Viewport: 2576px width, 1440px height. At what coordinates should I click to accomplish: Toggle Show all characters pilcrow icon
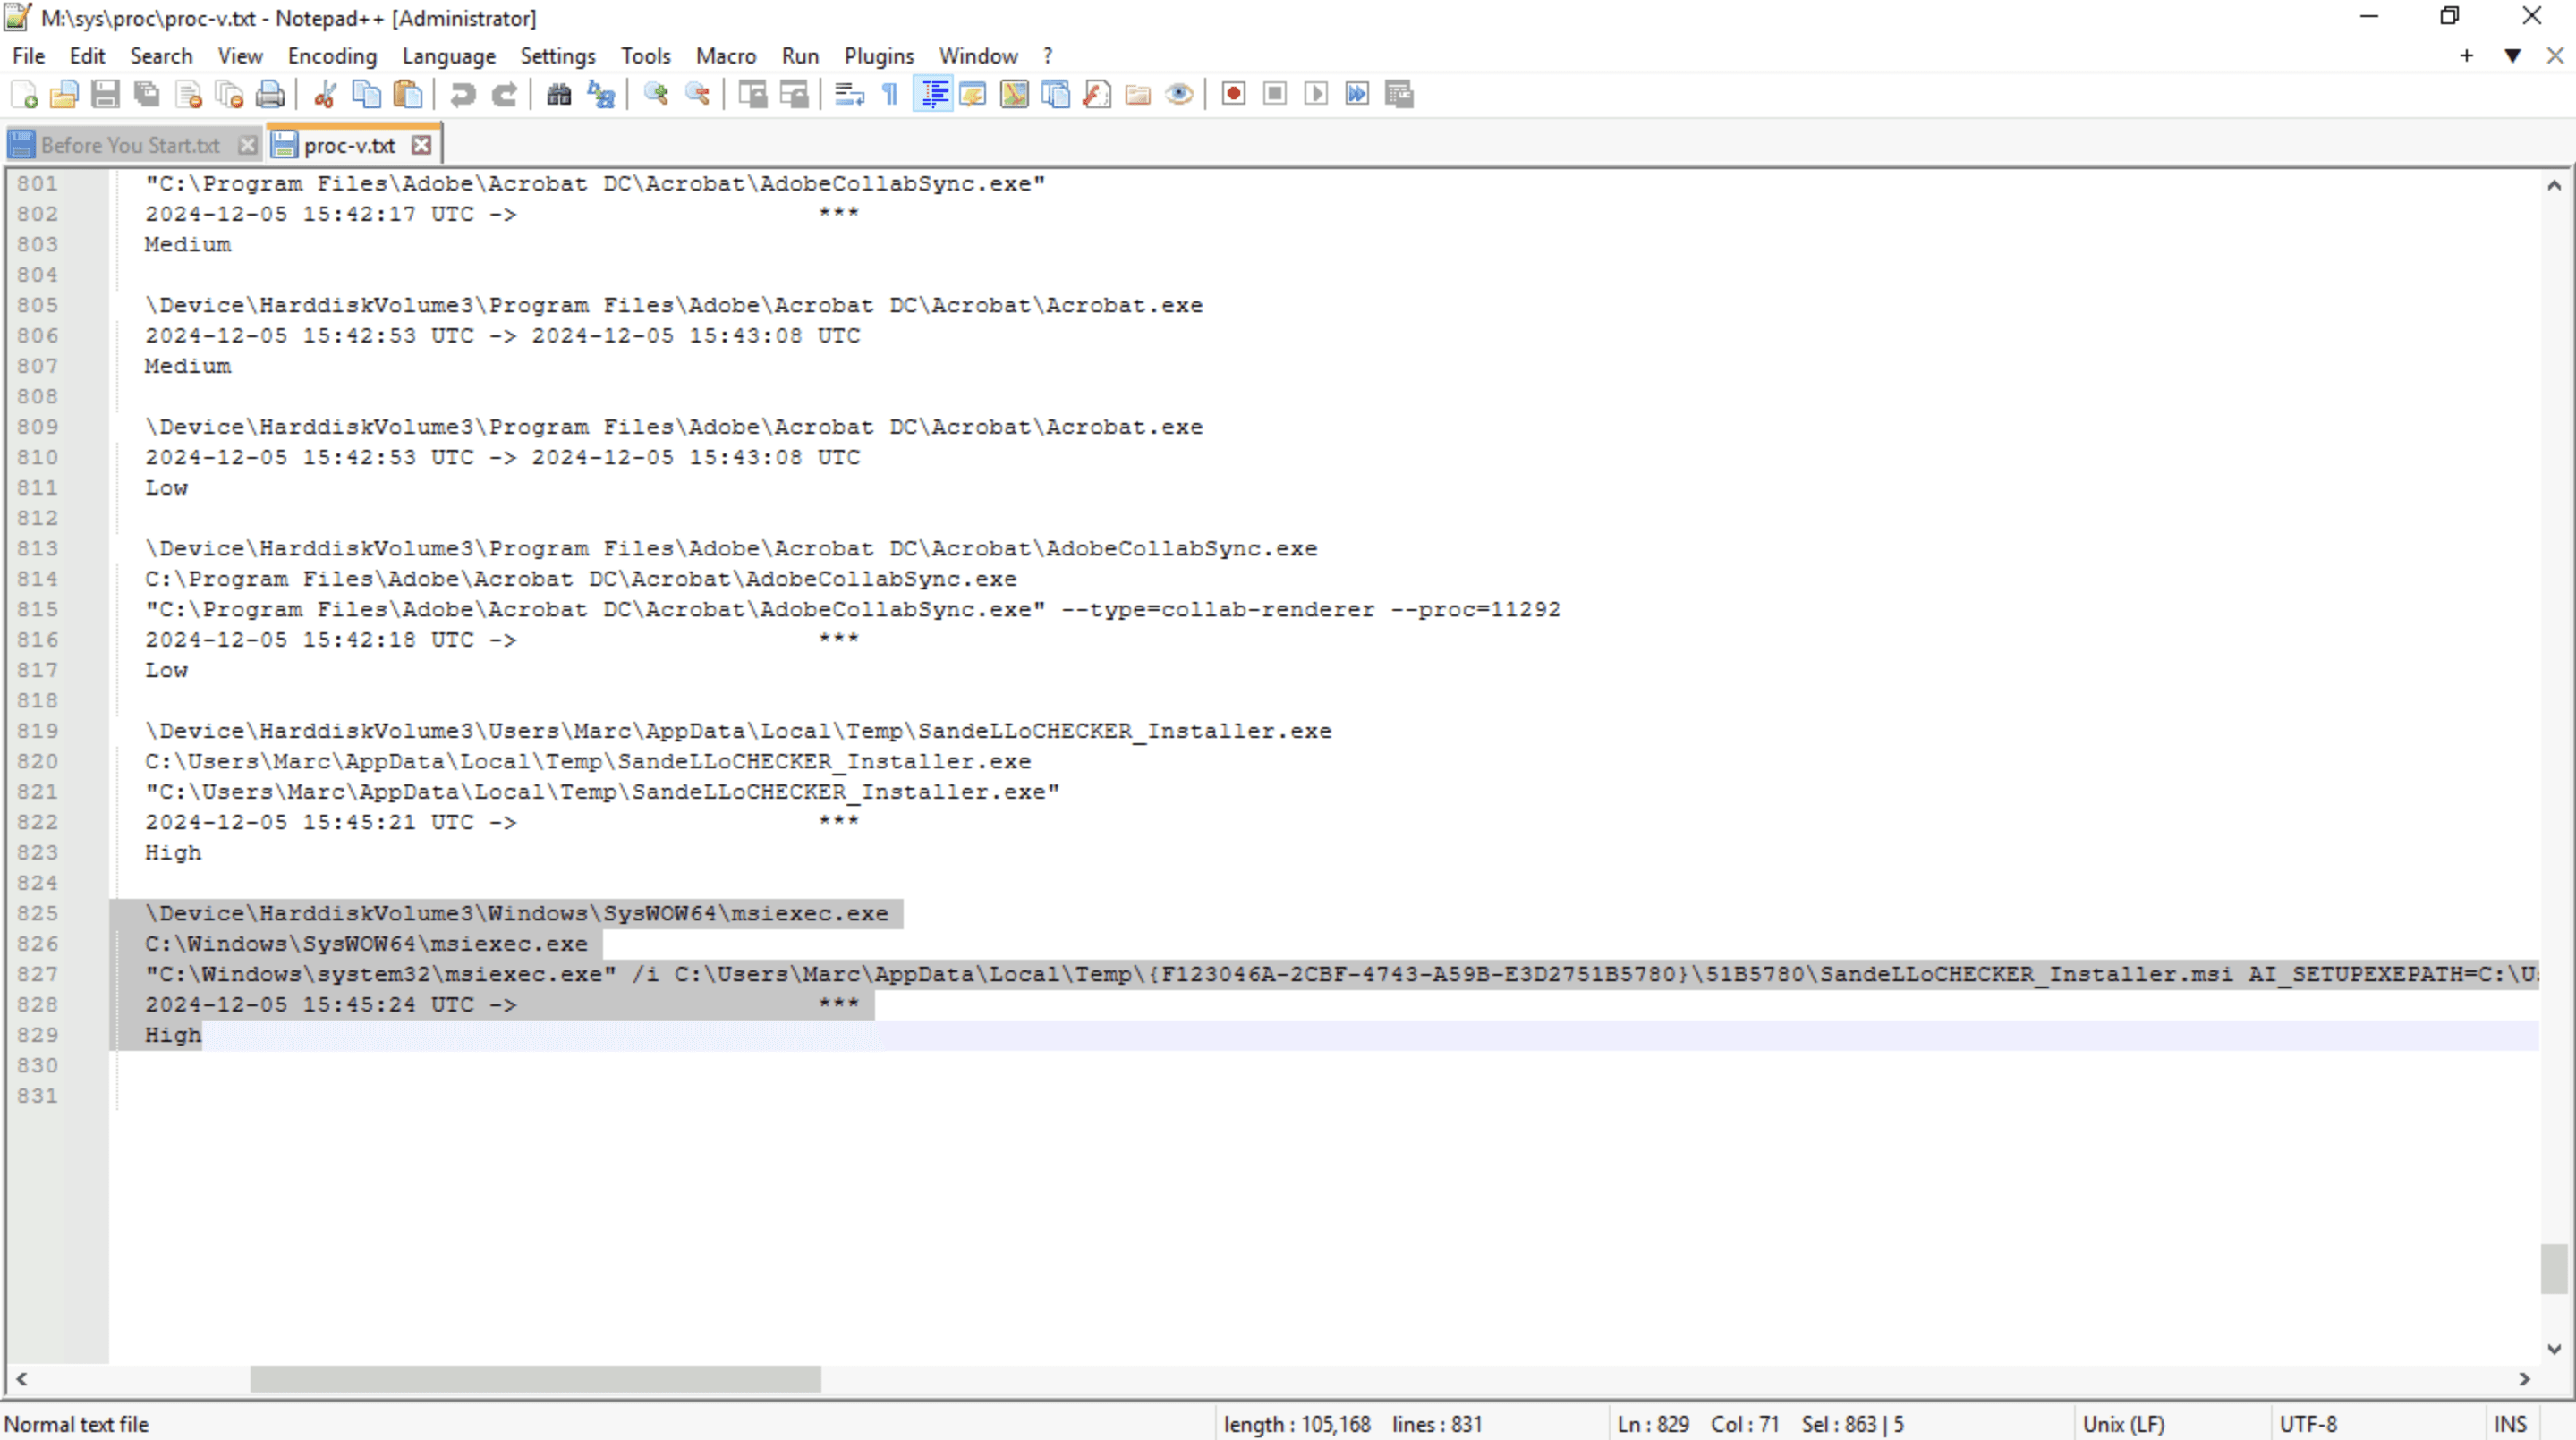pos(890,94)
